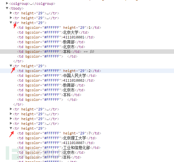Select the td with code 4111010002
This screenshot has width=174, height=162.
pyautogui.click(x=56, y=80)
